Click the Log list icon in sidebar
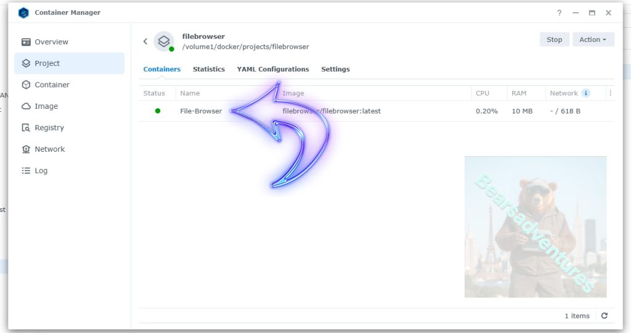 26,171
